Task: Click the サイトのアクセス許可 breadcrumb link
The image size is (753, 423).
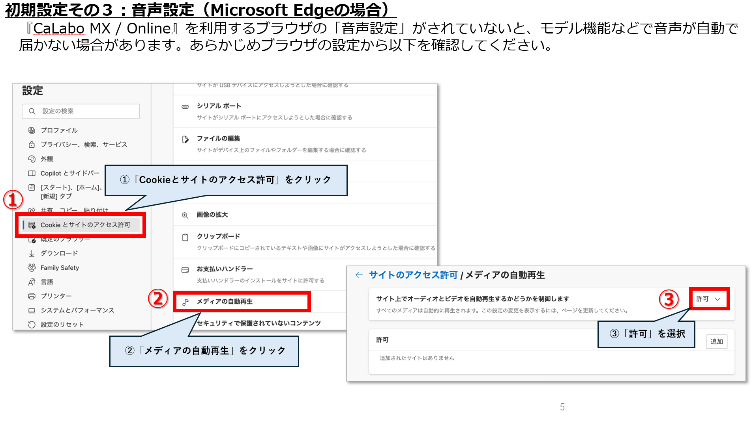Action: pos(413,275)
